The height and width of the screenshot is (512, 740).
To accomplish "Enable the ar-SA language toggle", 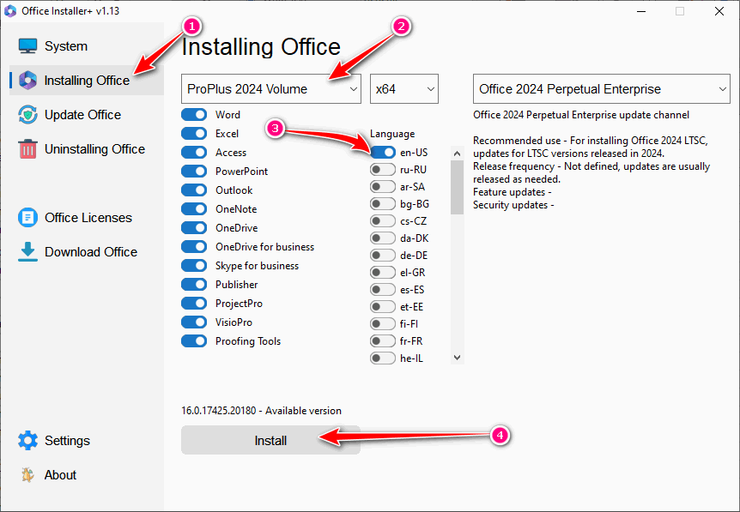I will 383,187.
